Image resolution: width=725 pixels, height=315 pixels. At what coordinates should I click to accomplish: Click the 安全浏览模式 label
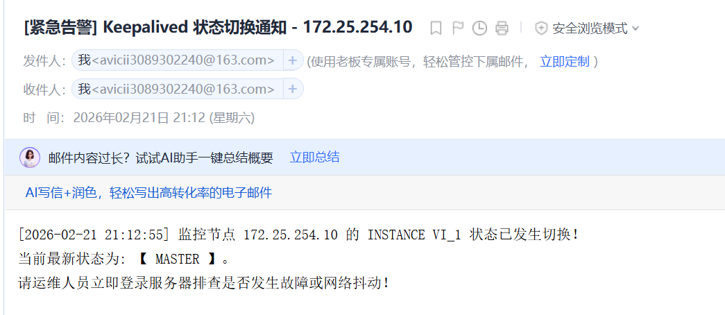pos(590,28)
